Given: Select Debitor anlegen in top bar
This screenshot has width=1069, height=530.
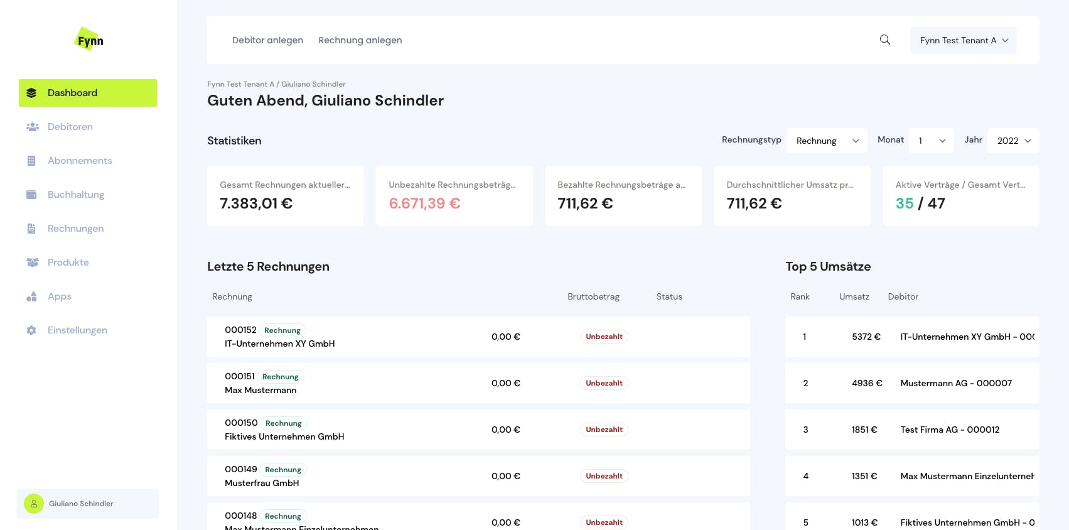Looking at the screenshot, I should click(x=267, y=40).
